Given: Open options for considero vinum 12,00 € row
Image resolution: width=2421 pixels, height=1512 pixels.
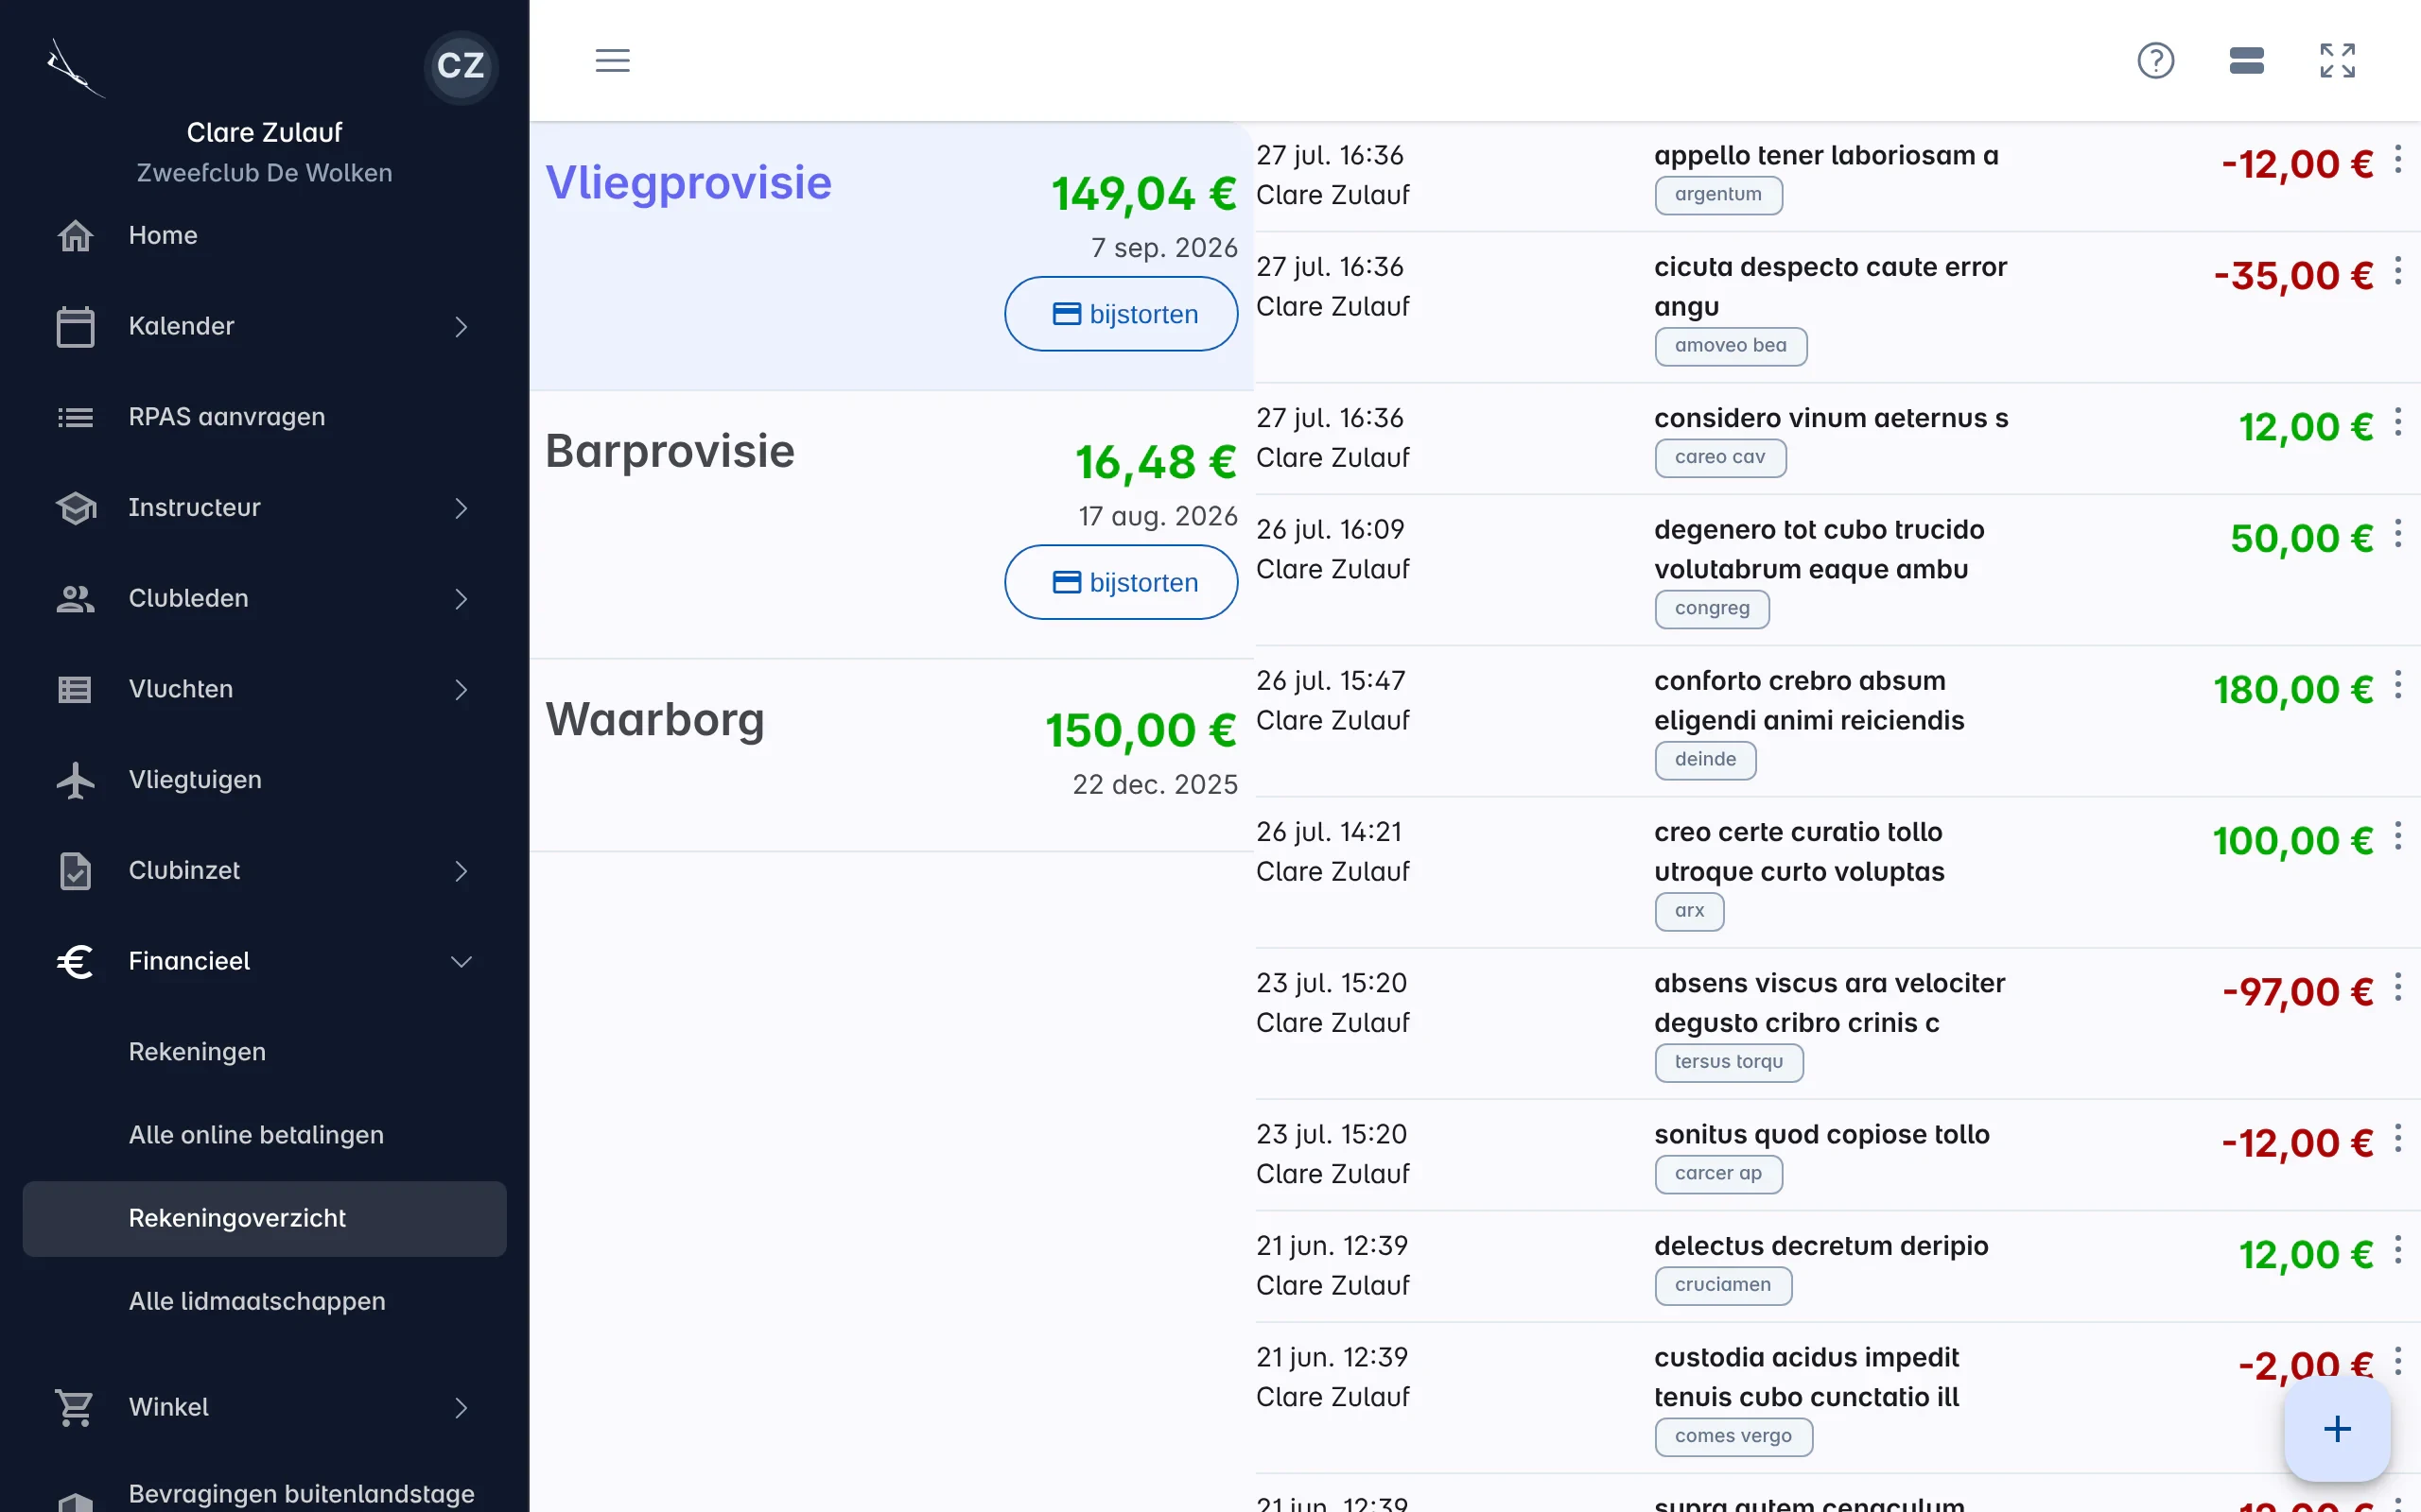Looking at the screenshot, I should pyautogui.click(x=2398, y=422).
